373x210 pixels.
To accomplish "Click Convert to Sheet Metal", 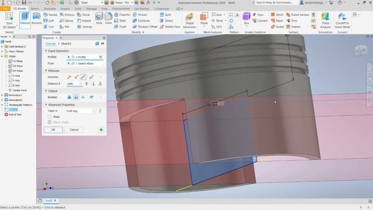I will tap(342, 21).
